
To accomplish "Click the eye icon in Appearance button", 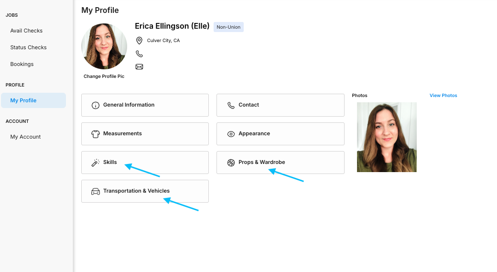I will [x=231, y=134].
